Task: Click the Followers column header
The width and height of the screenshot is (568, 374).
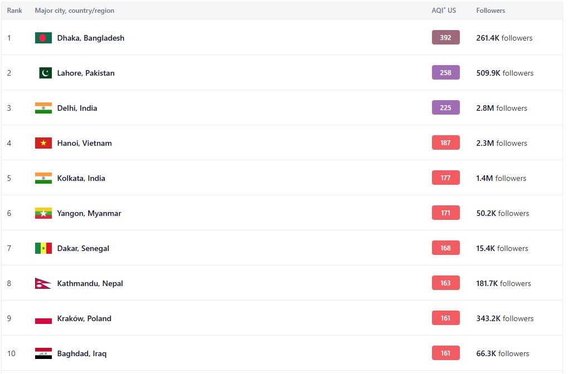Action: 491,11
